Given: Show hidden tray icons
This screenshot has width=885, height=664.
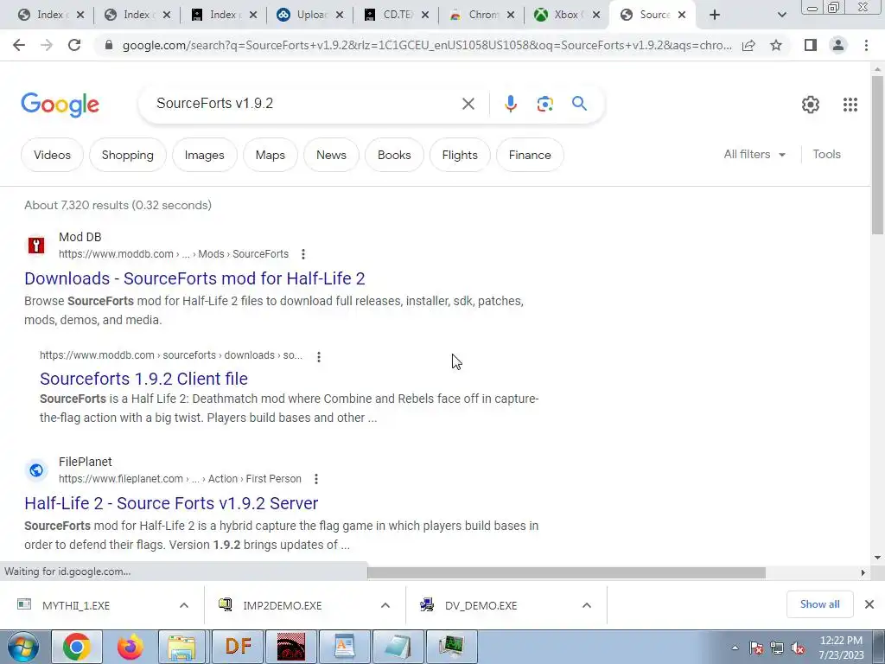Looking at the screenshot, I should point(735,648).
